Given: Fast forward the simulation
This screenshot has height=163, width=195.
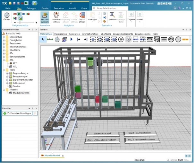Looking at the screenshot, I should (24, 14).
